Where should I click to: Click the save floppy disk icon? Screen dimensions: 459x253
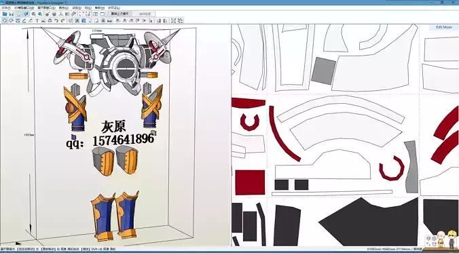tap(12, 14)
